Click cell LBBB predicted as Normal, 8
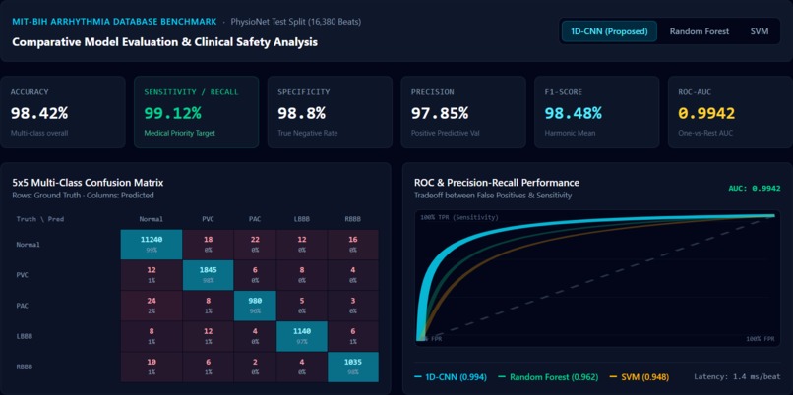The width and height of the screenshot is (793, 395). 152,336
